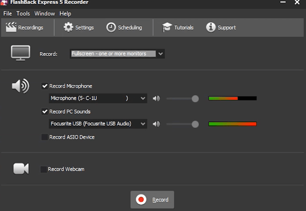Click the Recordings label in the toolbar

[31, 28]
